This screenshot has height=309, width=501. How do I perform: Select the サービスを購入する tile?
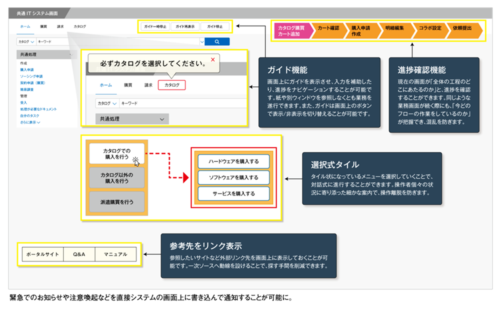pos(234,194)
